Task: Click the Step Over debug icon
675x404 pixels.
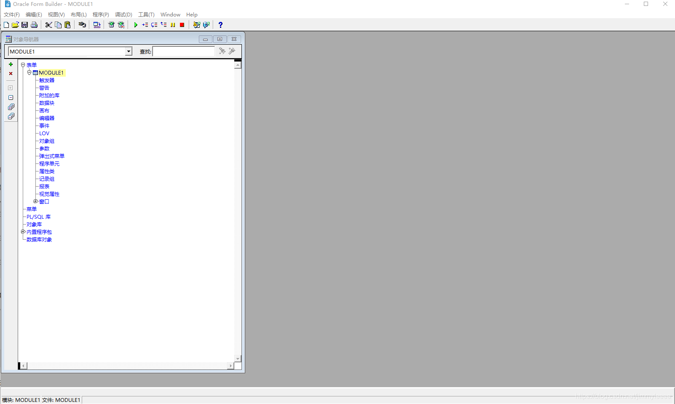Action: (x=154, y=25)
